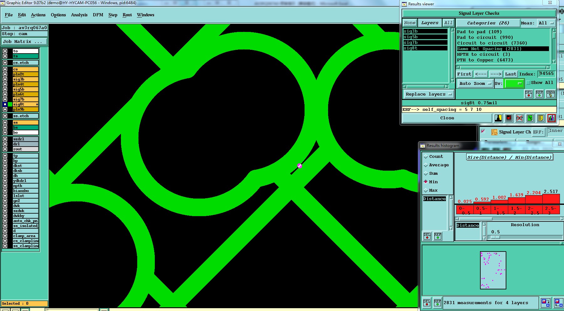Click histogram horizontal scrollbar right arrow
Screen dimensions: 564x311
click(x=561, y=219)
